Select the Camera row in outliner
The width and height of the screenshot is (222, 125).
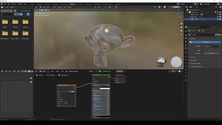196,15
